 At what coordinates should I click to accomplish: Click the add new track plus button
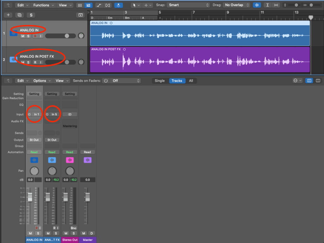point(8,15)
